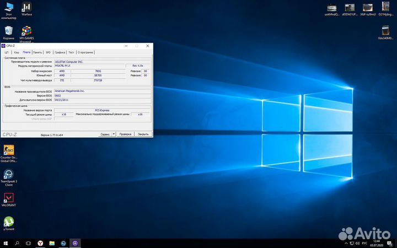Open taskbar search magnifier
The image size is (397, 248).
[17, 243]
